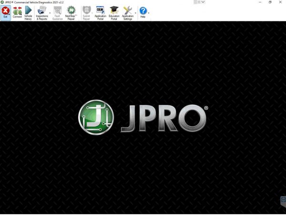The image size is (286, 219).
Task: Click the JPRO app icon in title bar
Action: [x=2, y=2]
